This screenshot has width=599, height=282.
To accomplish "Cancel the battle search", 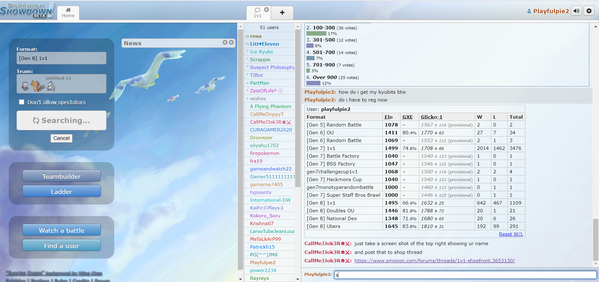I will pos(61,138).
